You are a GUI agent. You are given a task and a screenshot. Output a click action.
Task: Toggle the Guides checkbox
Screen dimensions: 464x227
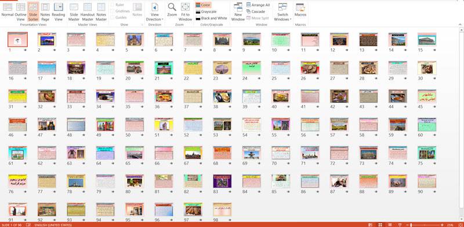click(113, 17)
